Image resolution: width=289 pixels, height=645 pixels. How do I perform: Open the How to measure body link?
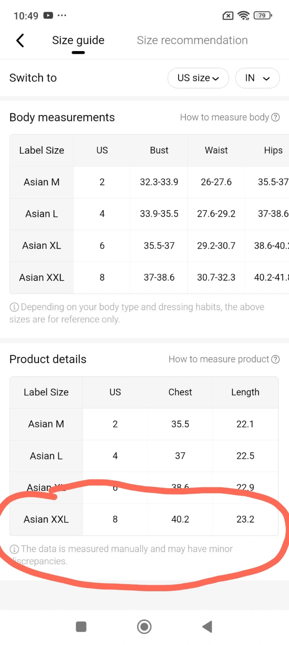tap(224, 117)
